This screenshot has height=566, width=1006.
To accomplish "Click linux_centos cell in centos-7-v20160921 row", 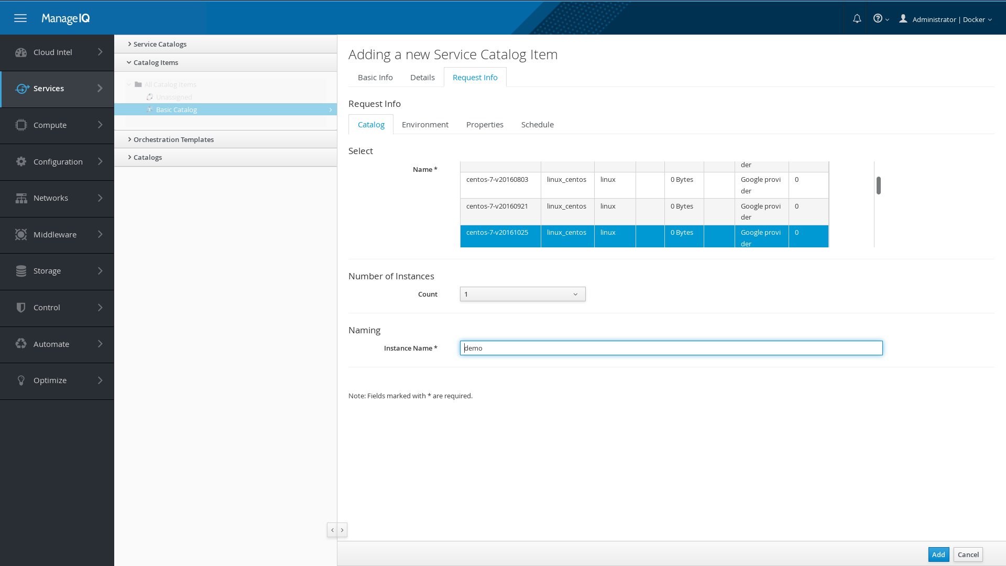I will (567, 212).
